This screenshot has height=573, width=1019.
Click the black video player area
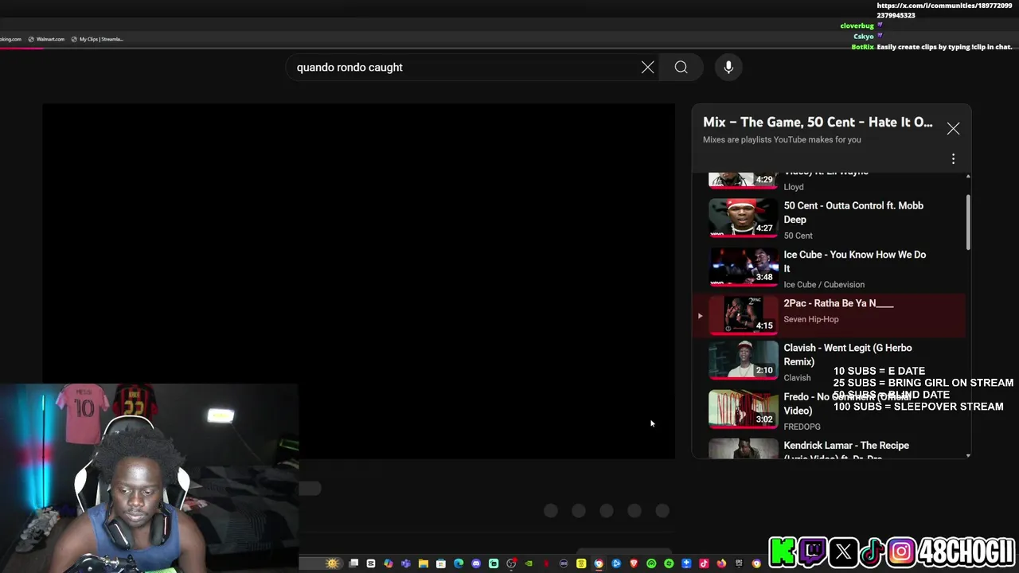pos(358,281)
